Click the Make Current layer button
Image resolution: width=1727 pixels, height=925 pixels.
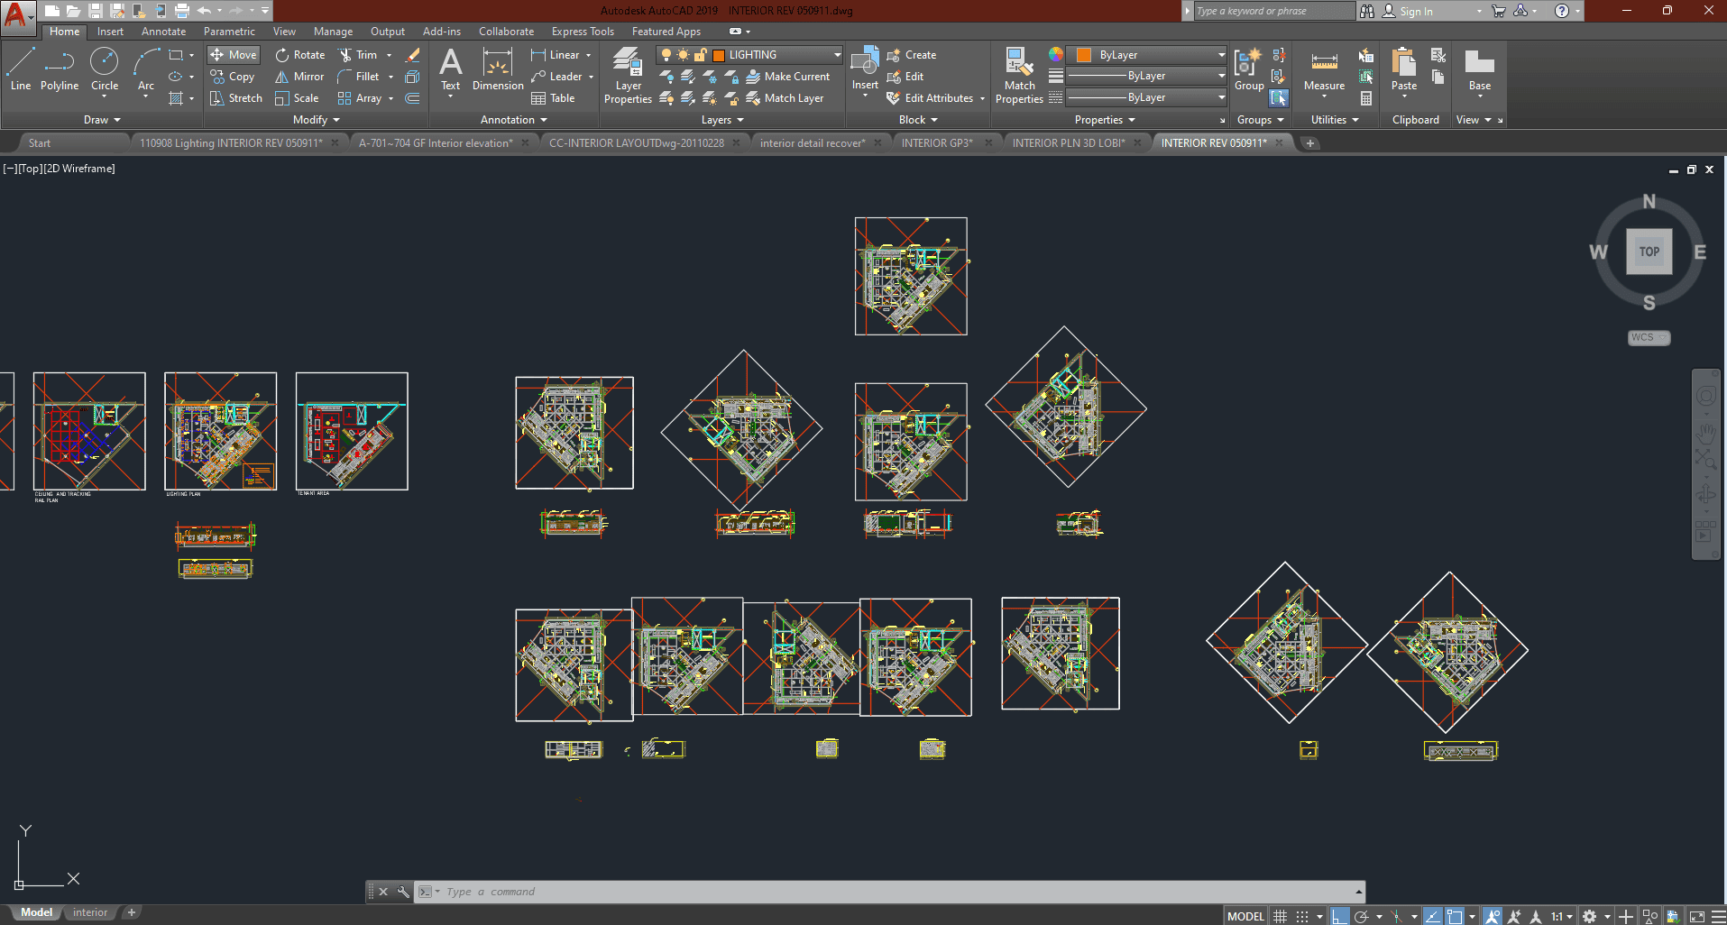tap(787, 77)
